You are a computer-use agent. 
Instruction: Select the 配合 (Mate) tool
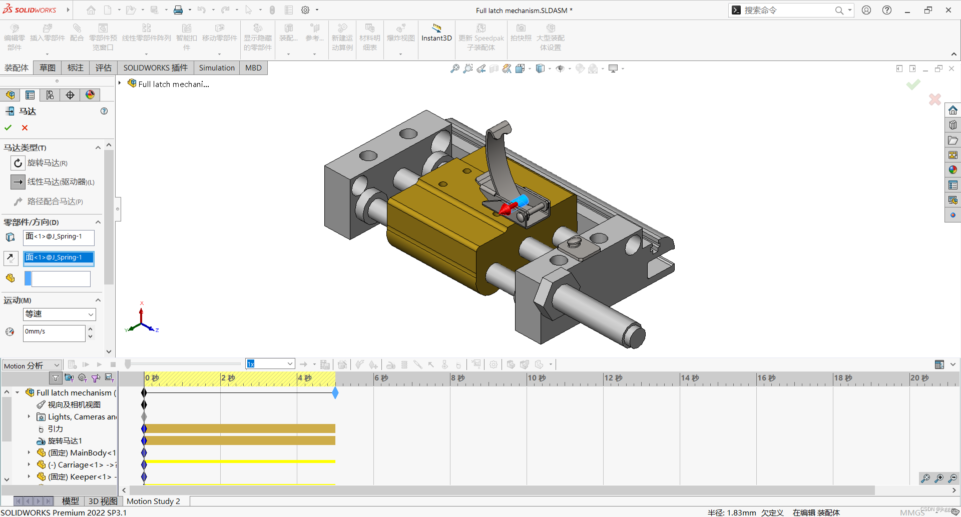[76, 35]
